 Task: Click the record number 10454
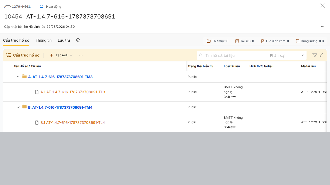(x=13, y=16)
